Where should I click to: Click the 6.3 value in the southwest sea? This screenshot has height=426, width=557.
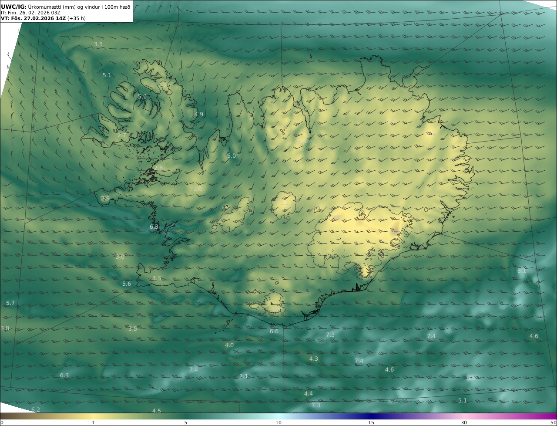tap(64, 375)
